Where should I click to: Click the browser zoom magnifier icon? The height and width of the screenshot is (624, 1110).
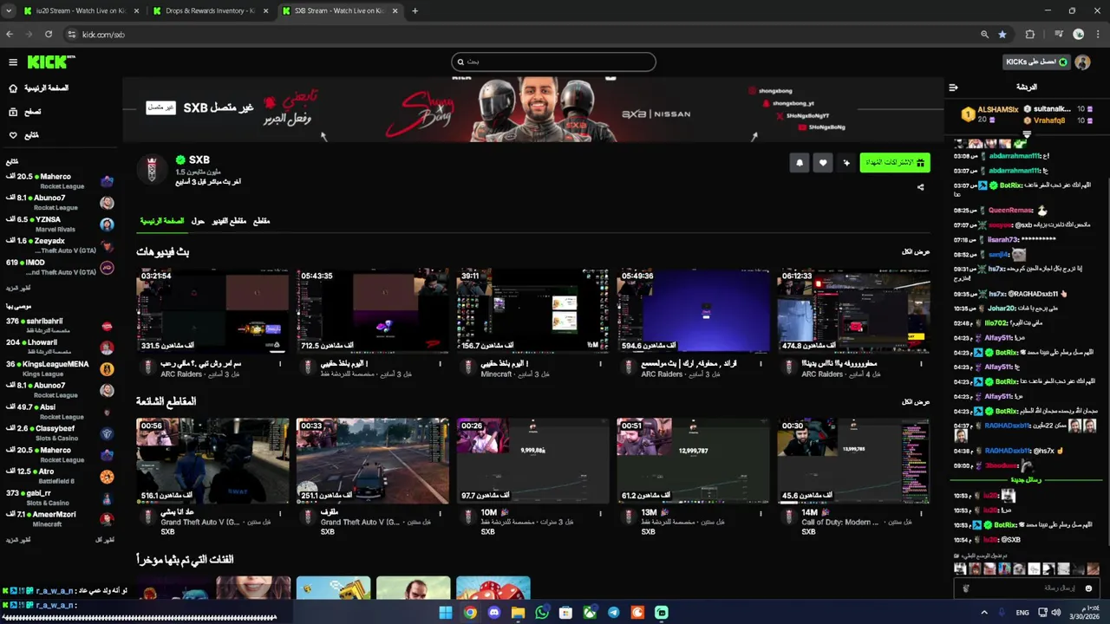pos(984,35)
